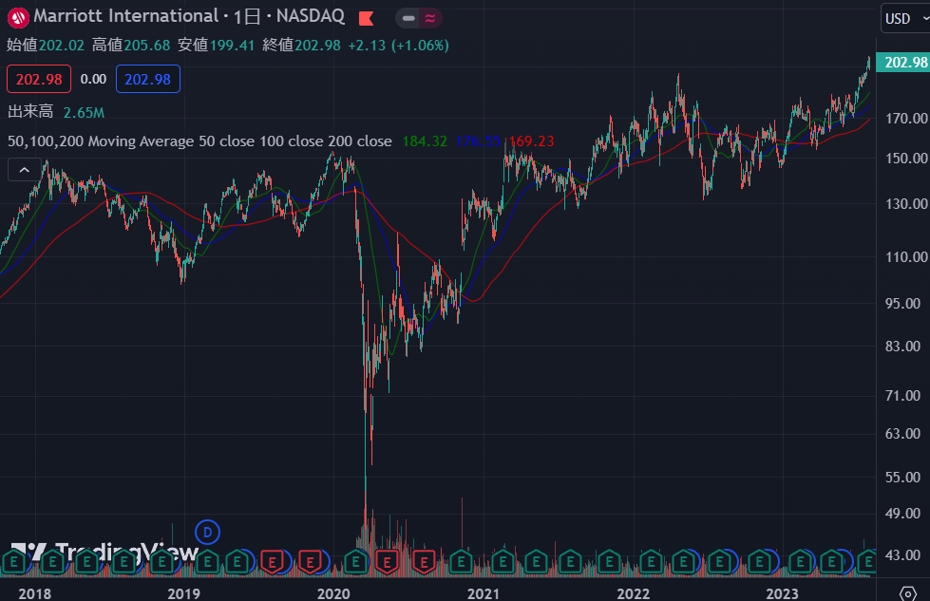Screen dimensions: 930x601
Task: Click the 2023 label on the time axis
Action: [x=783, y=594]
